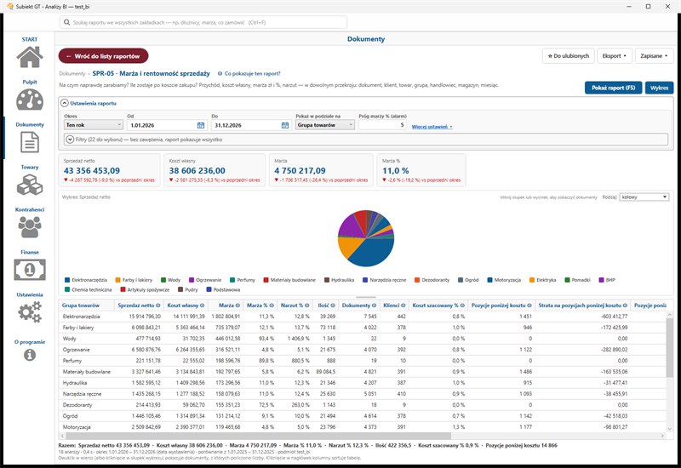Select the Hydraulika table row
The image size is (681, 468).
pos(362,383)
